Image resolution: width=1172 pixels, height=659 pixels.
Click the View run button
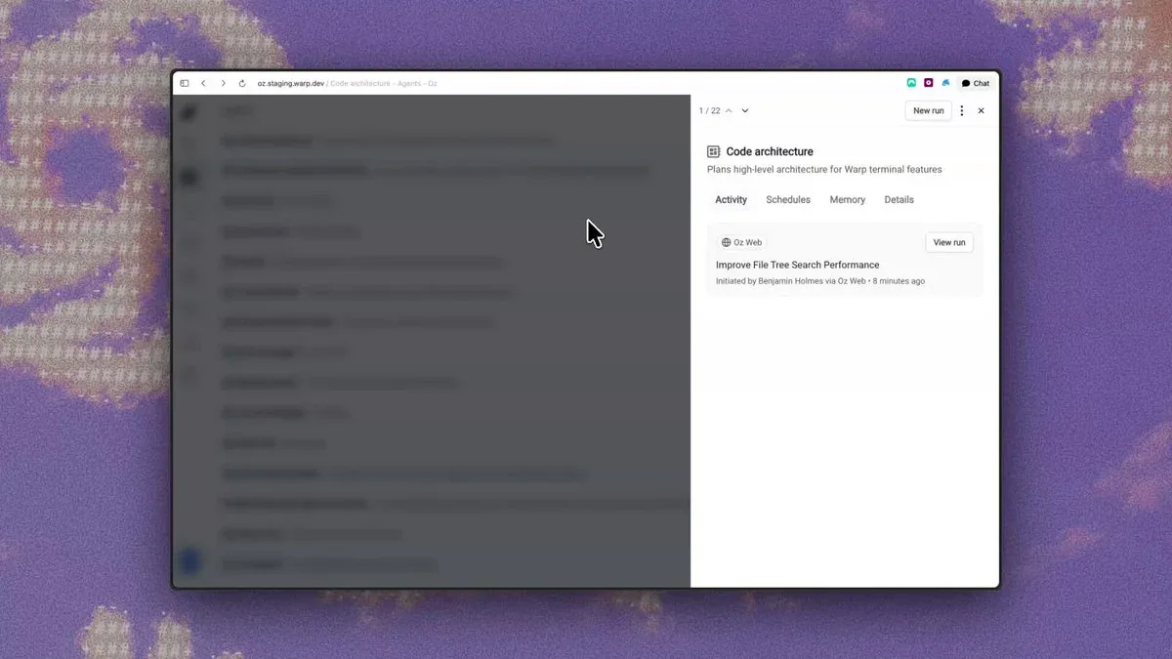tap(949, 242)
